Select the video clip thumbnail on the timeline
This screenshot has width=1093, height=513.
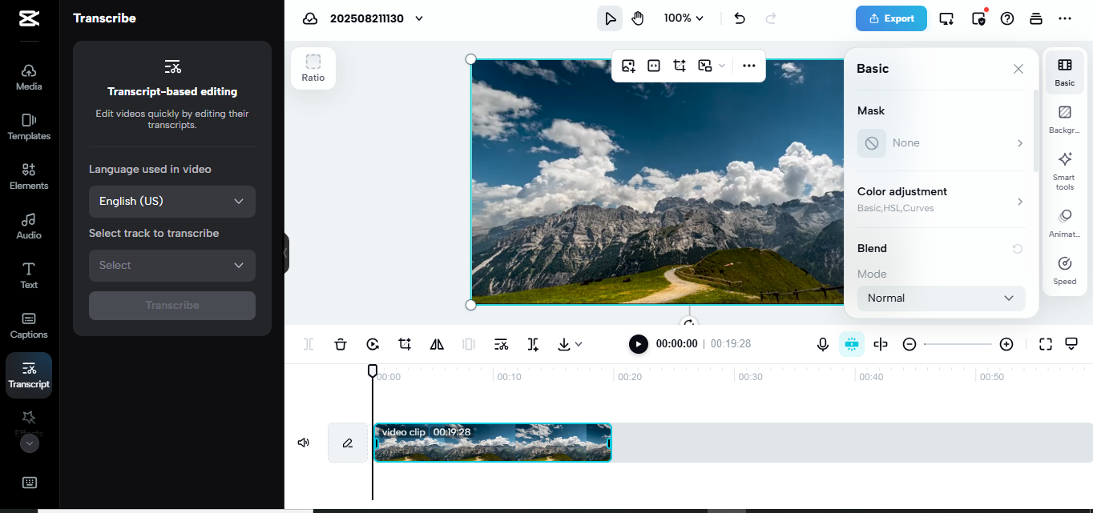(493, 442)
